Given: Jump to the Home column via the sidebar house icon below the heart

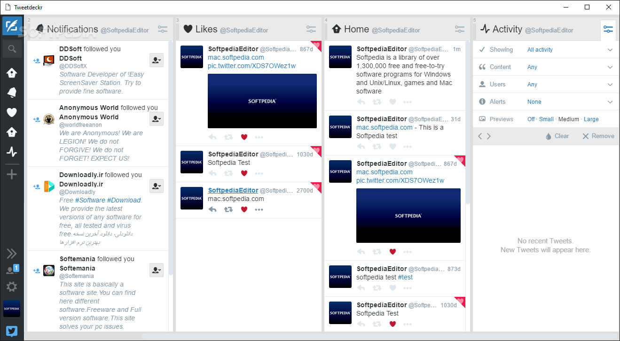Looking at the screenshot, I should pyautogui.click(x=12, y=132).
